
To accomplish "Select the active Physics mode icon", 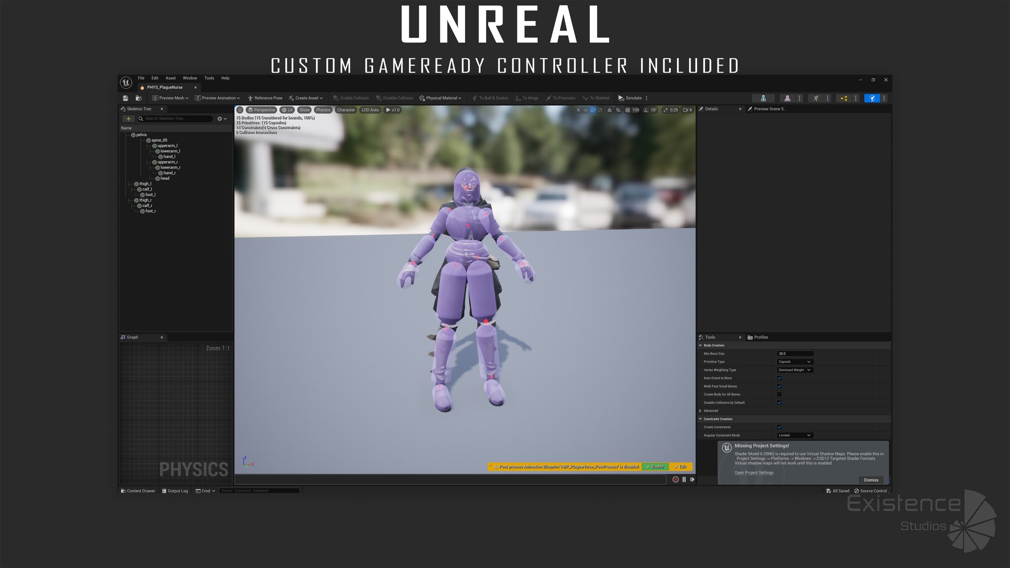I will pyautogui.click(x=872, y=98).
